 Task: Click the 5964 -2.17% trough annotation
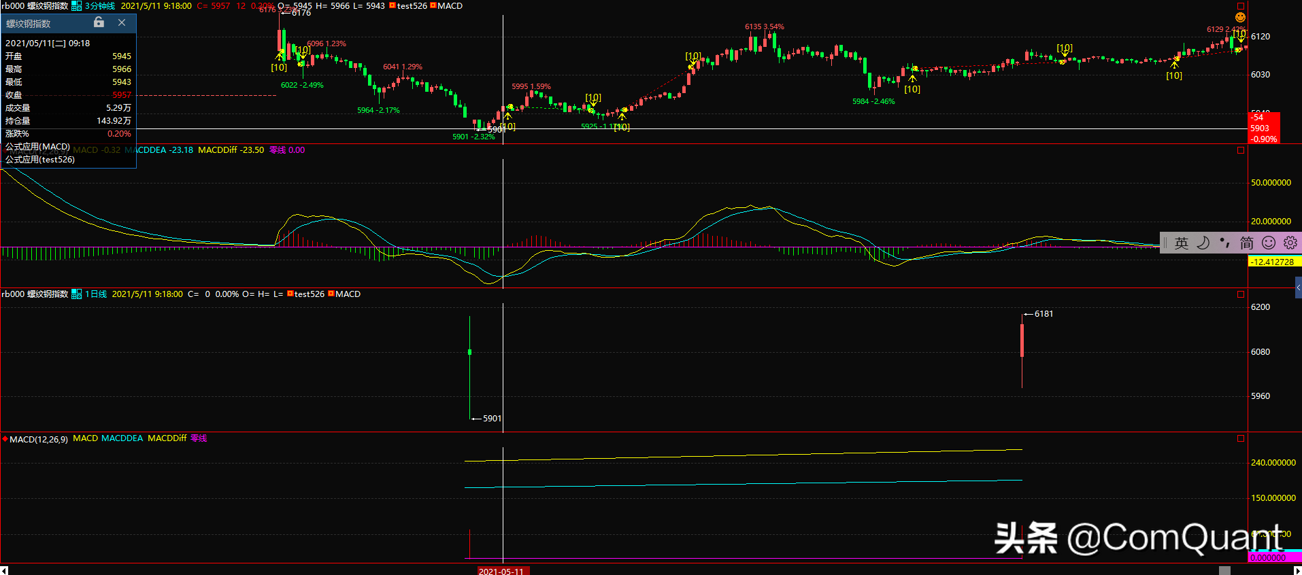coord(378,111)
